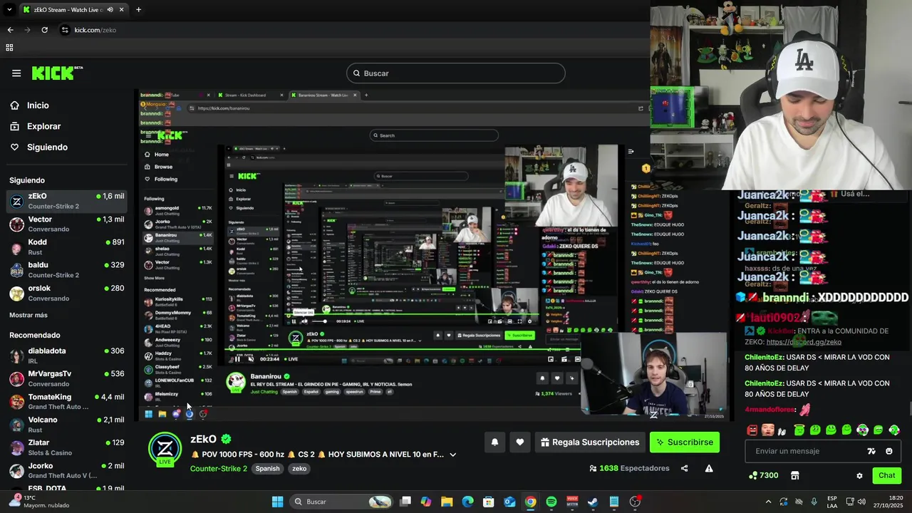
Task: Open MrVargasTv recommended channel
Action: (67, 378)
